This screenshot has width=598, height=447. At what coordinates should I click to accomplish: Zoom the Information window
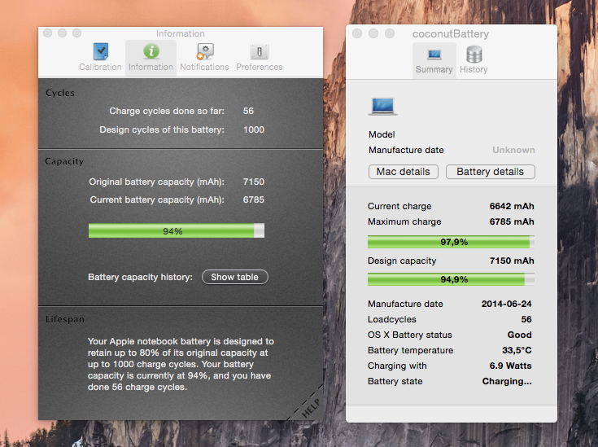coord(76,33)
